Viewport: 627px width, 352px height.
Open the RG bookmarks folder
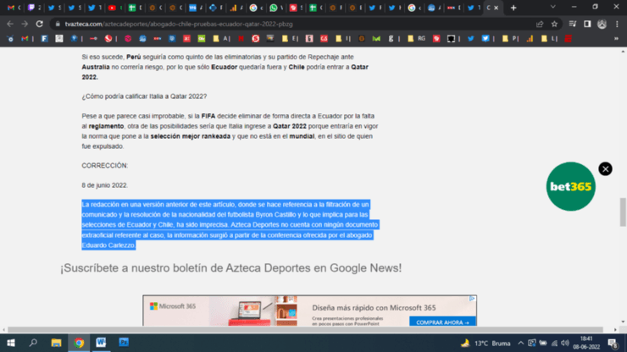[417, 38]
